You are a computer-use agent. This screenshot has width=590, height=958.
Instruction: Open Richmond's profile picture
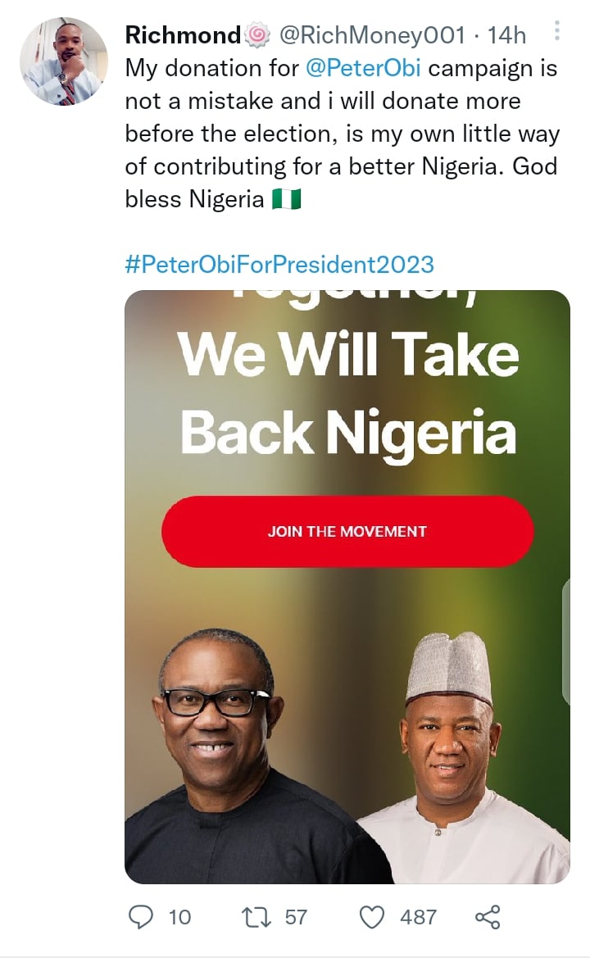pyautogui.click(x=64, y=61)
